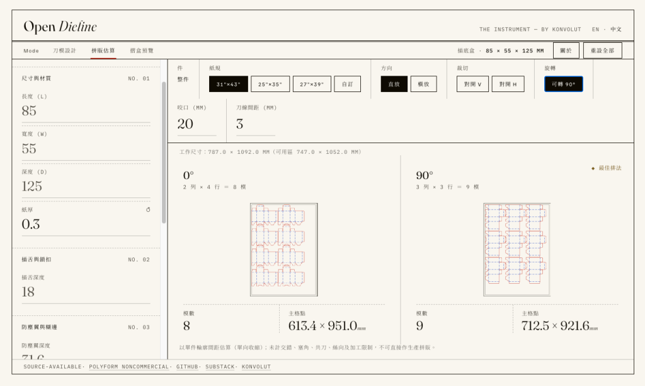Screen dimensions: 645x386
Task: Edit the 寬度 (W) field showing 55
Action: pyautogui.click(x=86, y=149)
